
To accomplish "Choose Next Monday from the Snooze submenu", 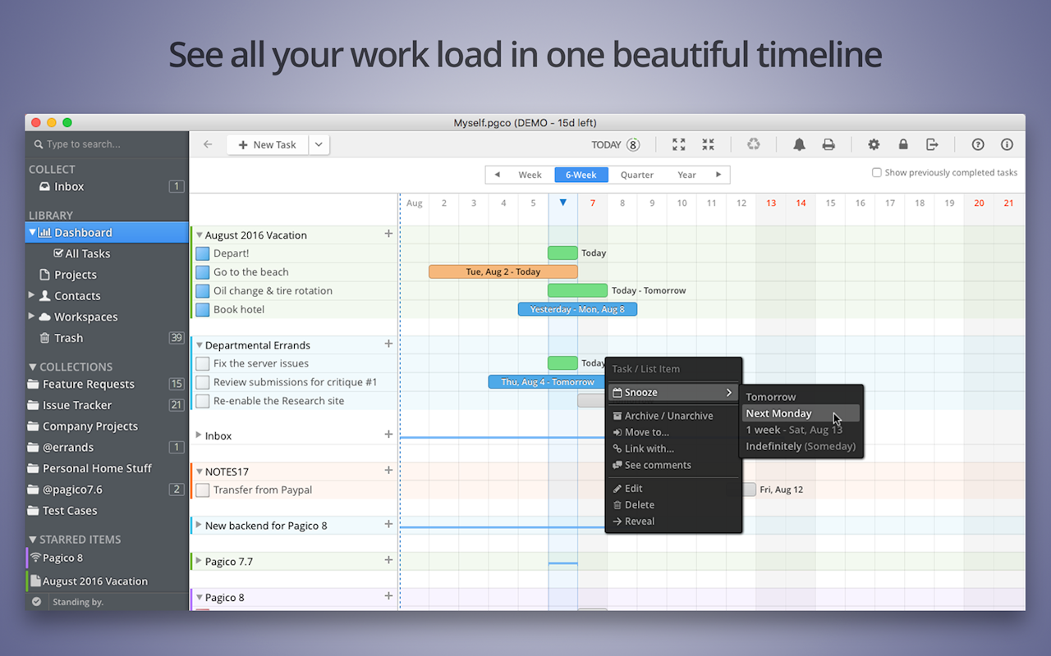I will [x=778, y=413].
